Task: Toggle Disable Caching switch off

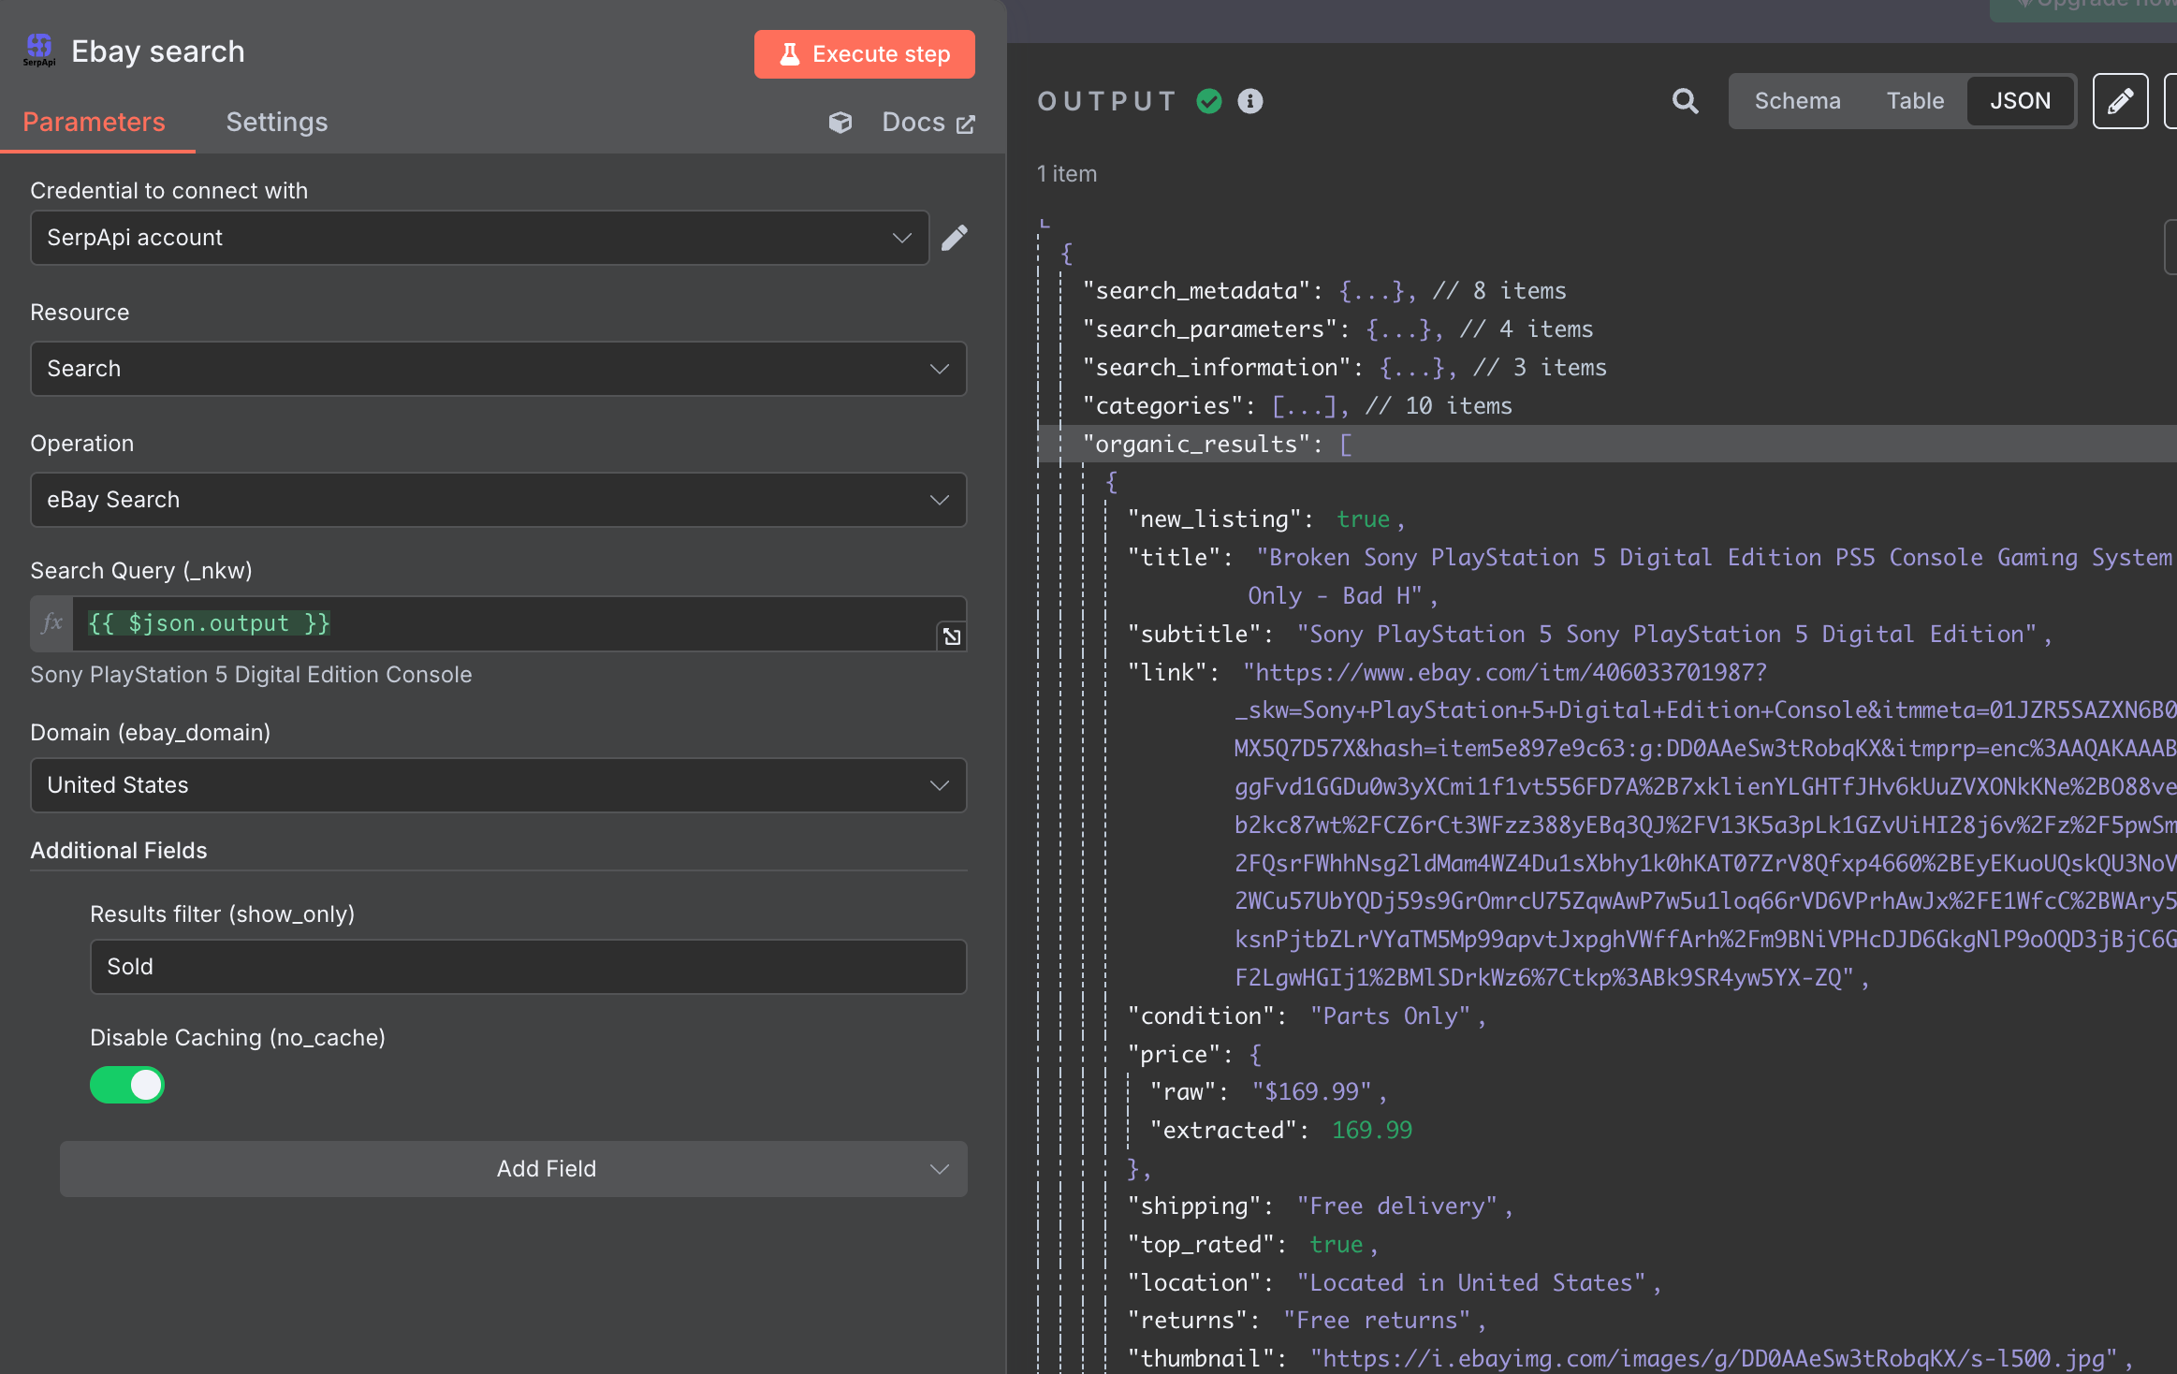Action: click(127, 1085)
